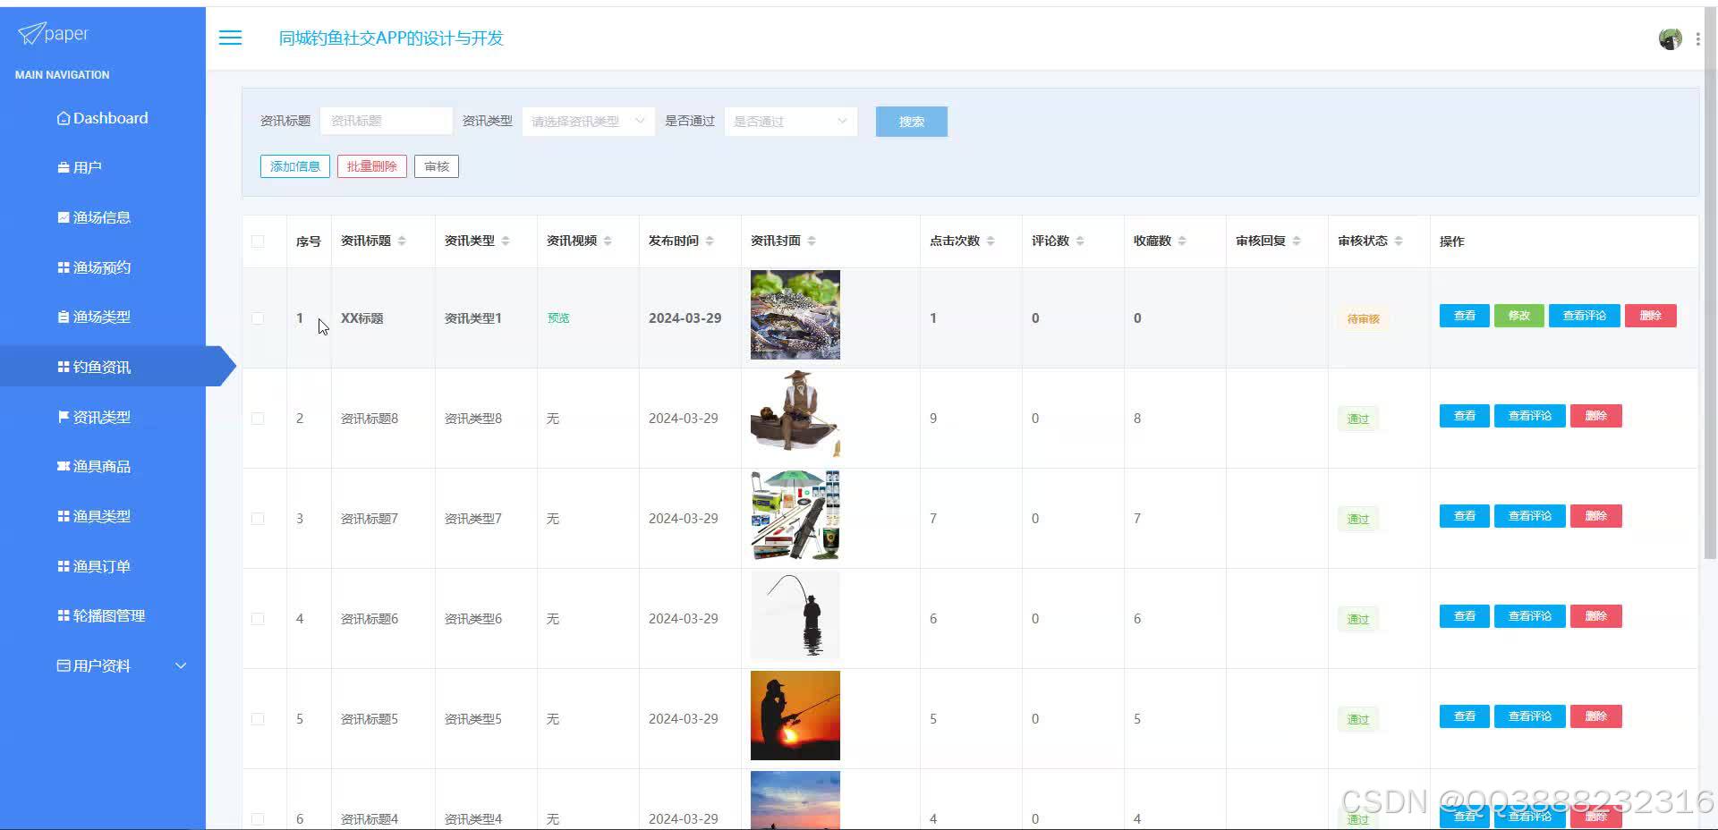Check the row for 资讯标题7
The width and height of the screenshot is (1718, 830).
tap(258, 519)
